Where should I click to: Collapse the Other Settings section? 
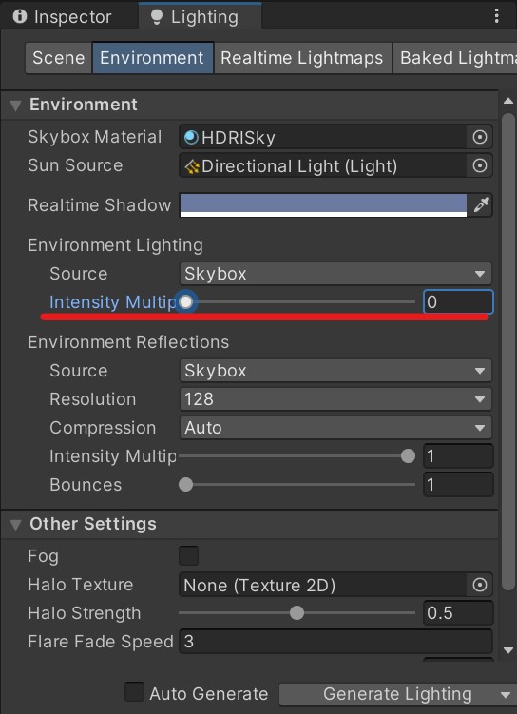15,525
